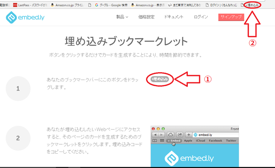This screenshot has height=168, width=275.
Task: Open the Google search bookmark
Action: tap(111, 5)
